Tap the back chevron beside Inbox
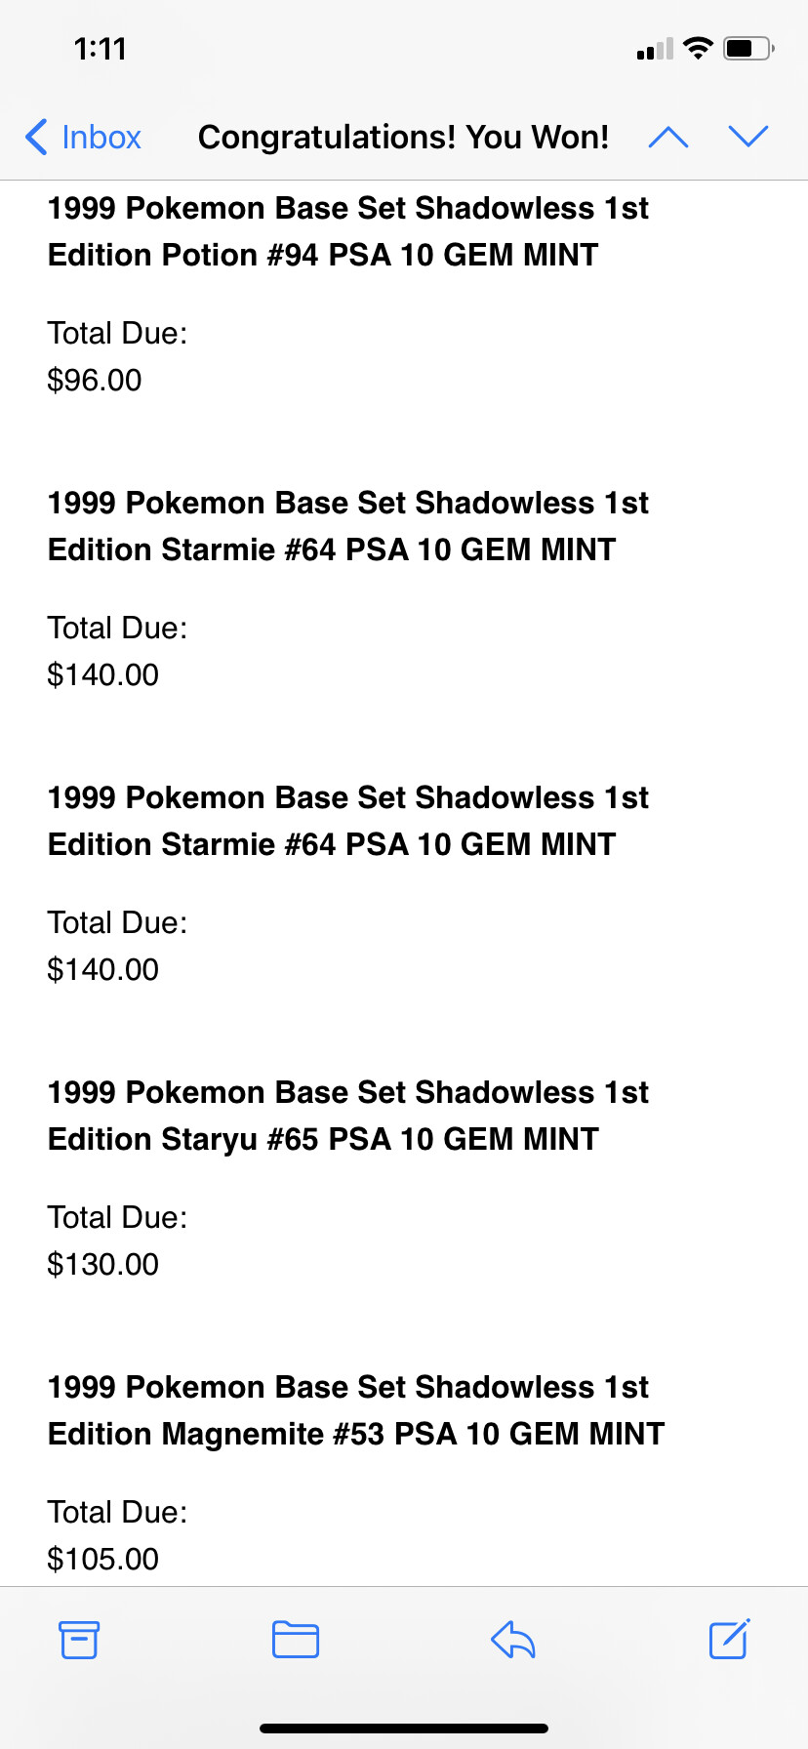Image resolution: width=808 pixels, height=1749 pixels. (36, 138)
